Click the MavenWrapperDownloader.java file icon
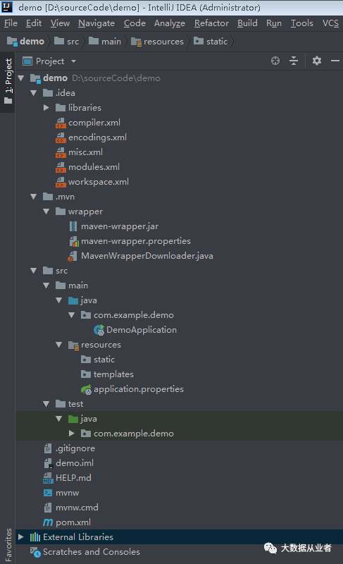Image resolution: width=343 pixels, height=564 pixels. point(73,256)
